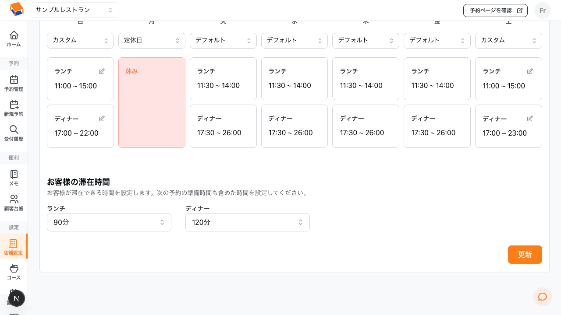This screenshot has width=561, height=315.
Task: Open the メモ notes icon
Action: point(14,177)
